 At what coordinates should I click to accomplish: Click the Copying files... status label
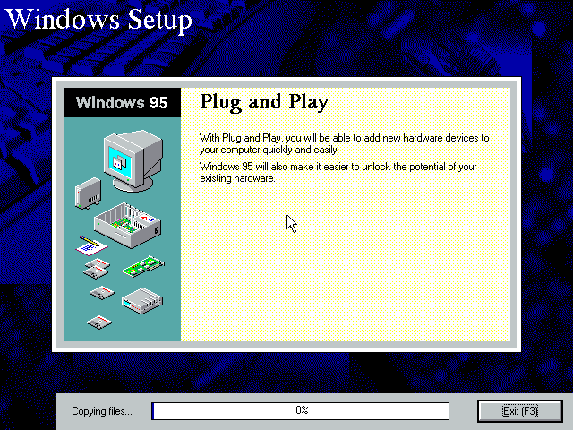[x=102, y=411]
